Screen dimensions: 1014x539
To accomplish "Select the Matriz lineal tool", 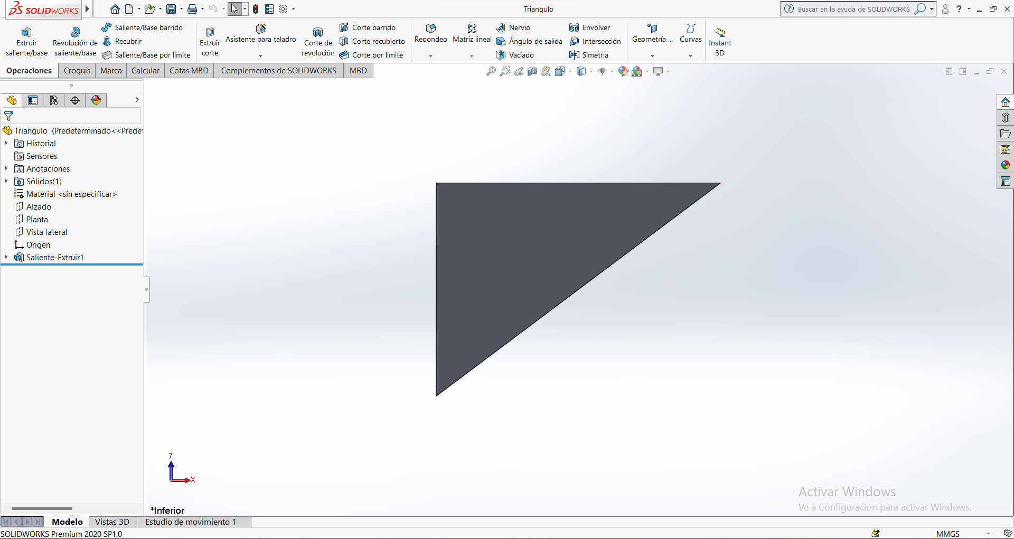I will pyautogui.click(x=472, y=34).
